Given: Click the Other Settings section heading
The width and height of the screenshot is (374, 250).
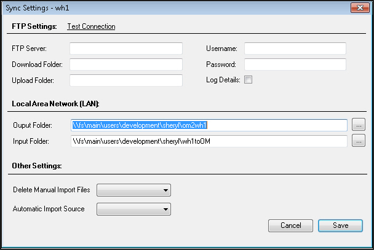Looking at the screenshot, I should [37, 166].
